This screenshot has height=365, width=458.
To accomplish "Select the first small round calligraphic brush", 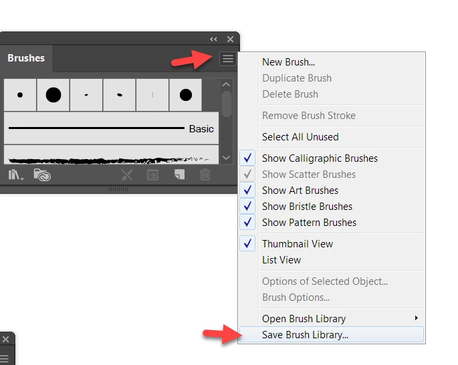I will tap(20, 95).
